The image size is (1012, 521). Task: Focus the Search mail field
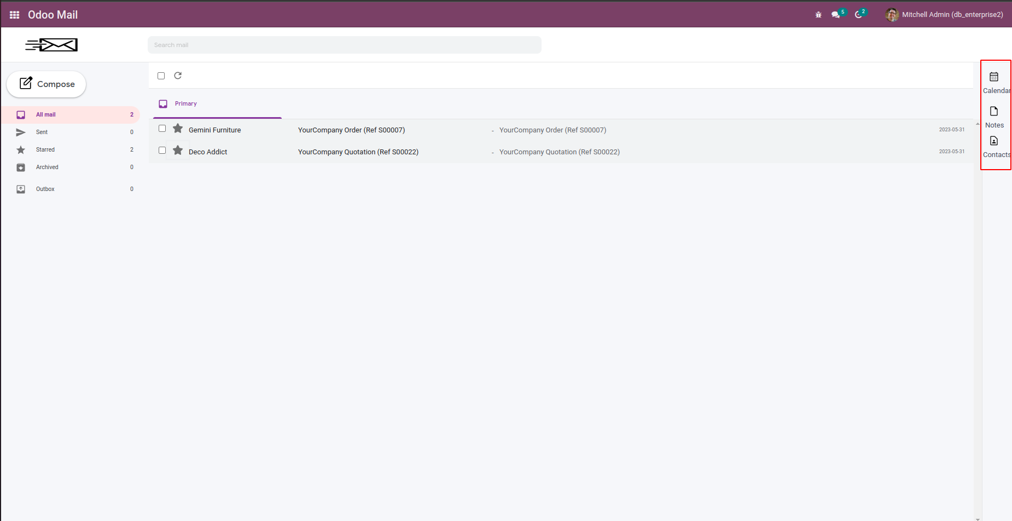click(345, 45)
